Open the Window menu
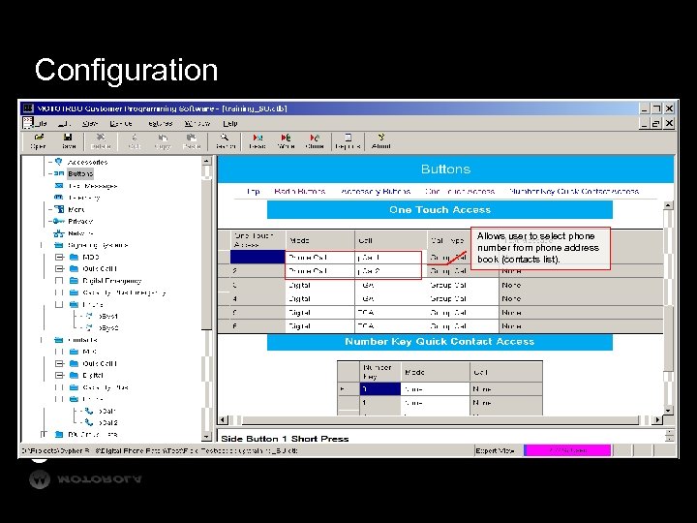697x523 pixels. (x=197, y=123)
